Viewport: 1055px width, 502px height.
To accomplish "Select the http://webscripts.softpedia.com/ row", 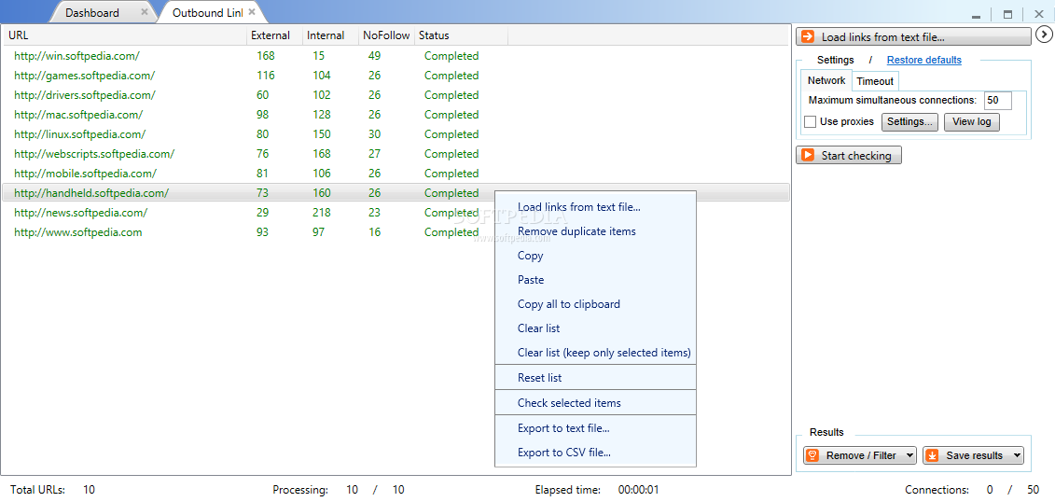I will (x=396, y=153).
